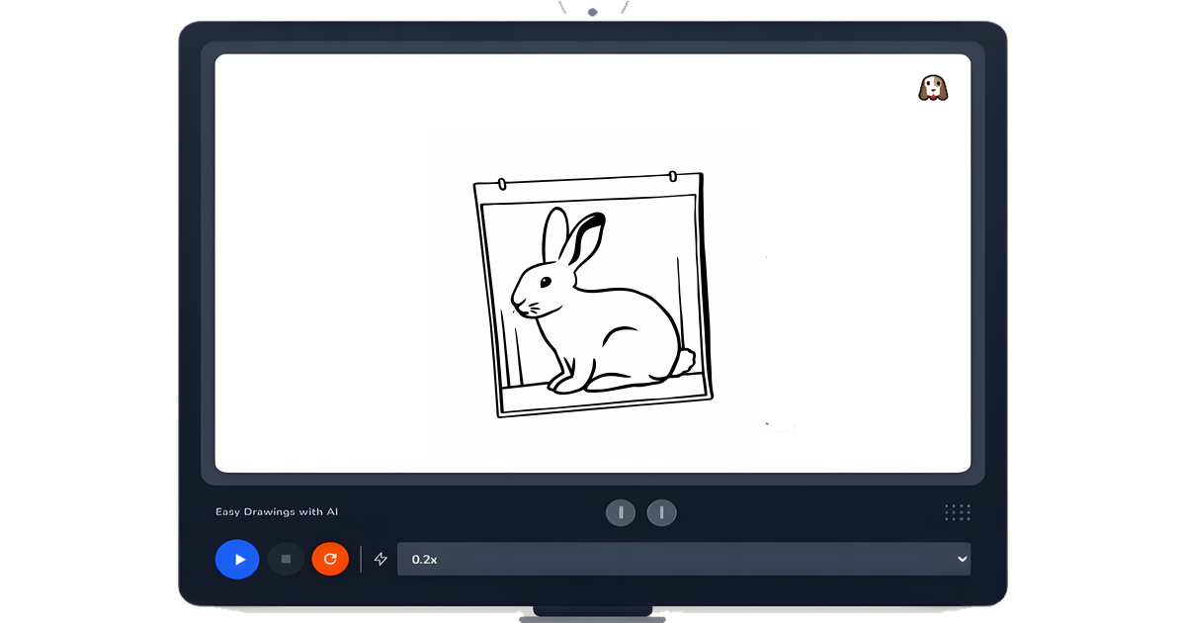Open the grid dots icon at bottom right
Screen dimensions: 1186x623
pyautogui.click(x=957, y=511)
